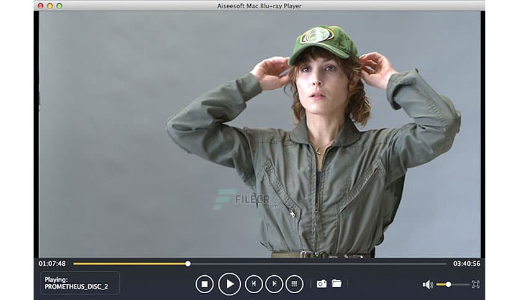This screenshot has width=519, height=300.
Task: Open the snapshot folder icon
Action: tap(336, 283)
